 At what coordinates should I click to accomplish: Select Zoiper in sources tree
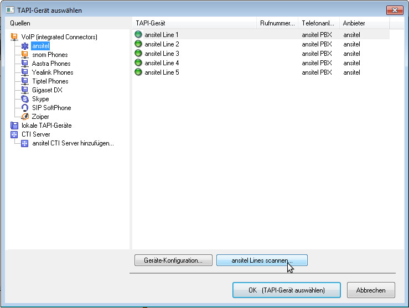tap(40, 117)
